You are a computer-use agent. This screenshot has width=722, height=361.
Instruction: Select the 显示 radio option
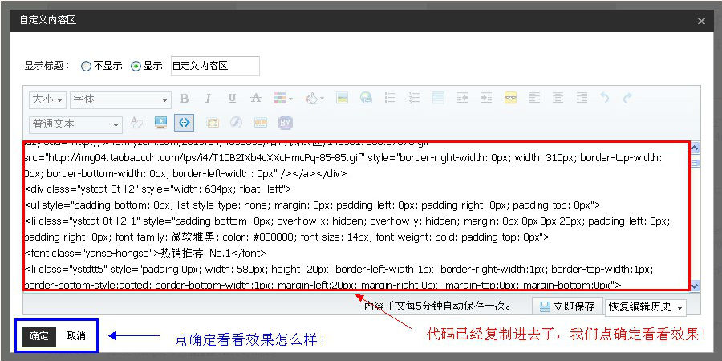pyautogui.click(x=136, y=67)
